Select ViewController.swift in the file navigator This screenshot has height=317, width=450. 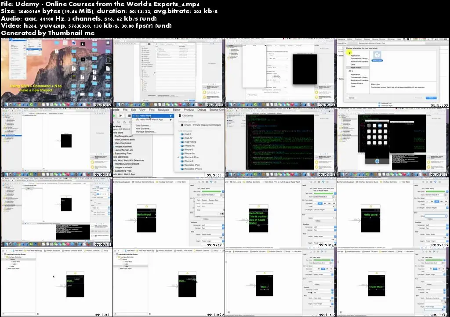[x=124, y=140]
